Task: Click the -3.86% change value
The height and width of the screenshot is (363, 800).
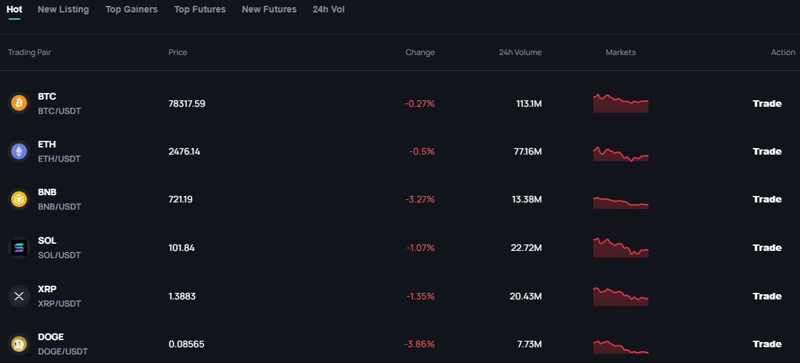Action: pos(420,344)
